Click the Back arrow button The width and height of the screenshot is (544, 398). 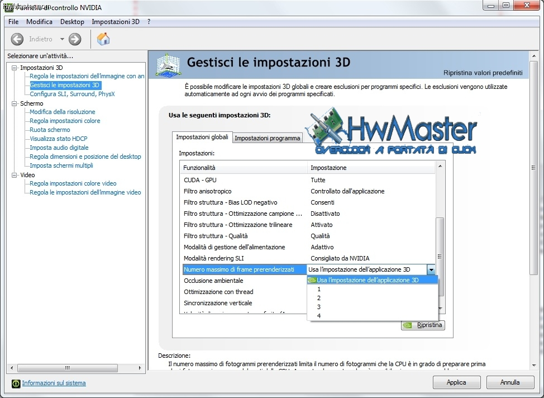click(x=17, y=39)
